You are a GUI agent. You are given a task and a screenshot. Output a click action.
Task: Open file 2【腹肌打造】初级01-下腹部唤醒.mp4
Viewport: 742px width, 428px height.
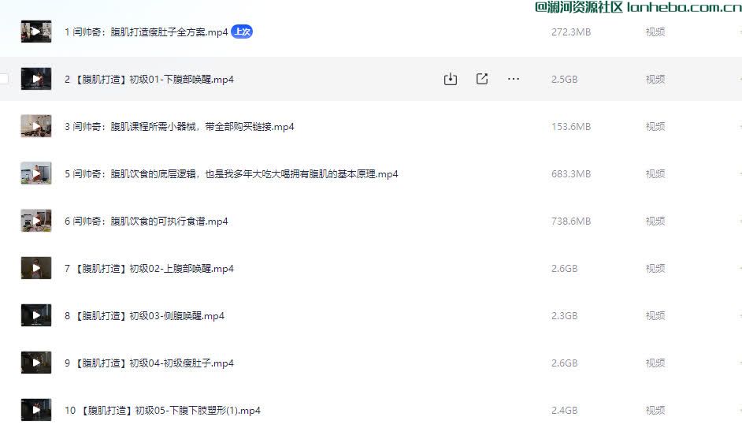pos(149,80)
